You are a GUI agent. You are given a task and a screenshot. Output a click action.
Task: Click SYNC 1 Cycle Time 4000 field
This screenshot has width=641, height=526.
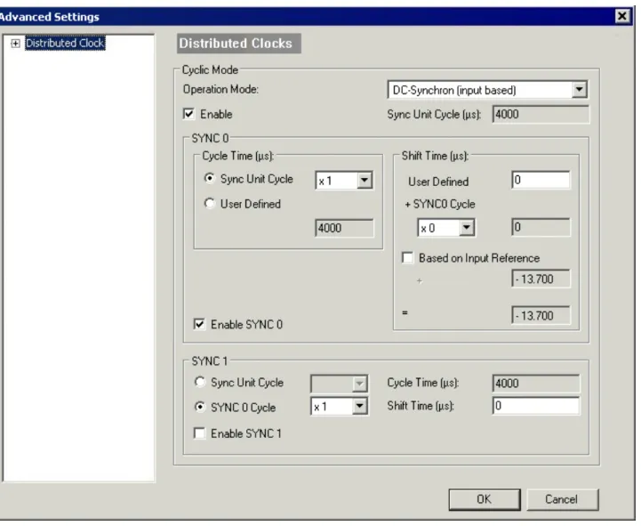click(x=535, y=383)
